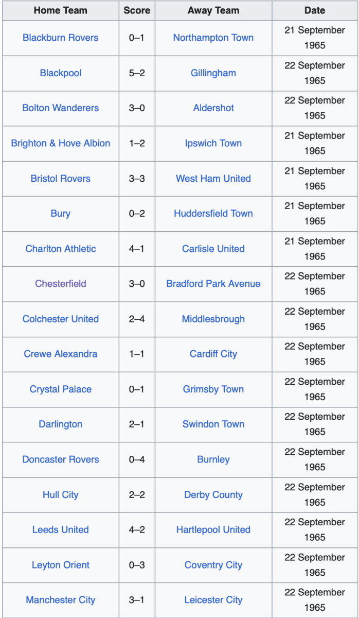
Task: Click the Manchester City link
Action: tap(61, 600)
